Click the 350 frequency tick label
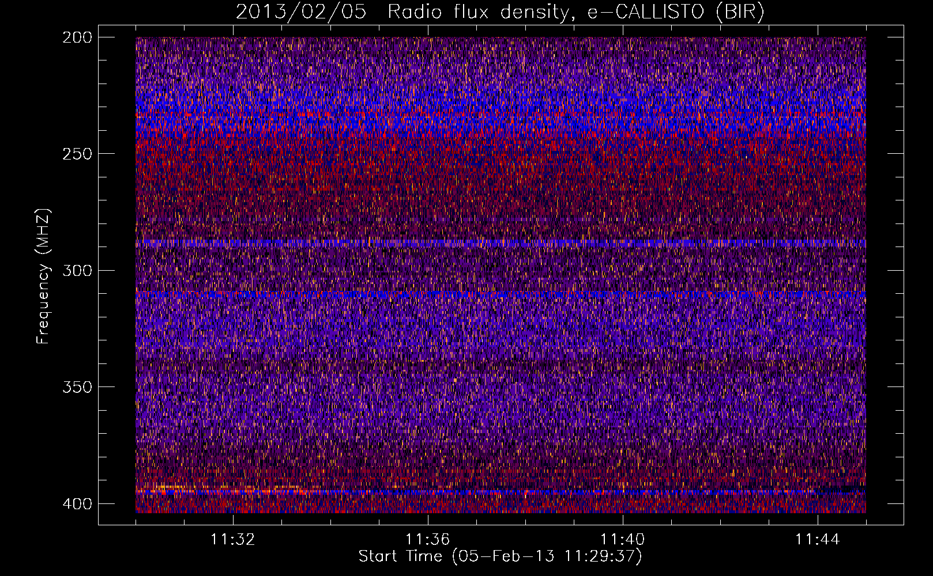 tap(77, 387)
